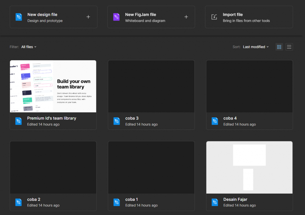305x215 pixels.
Task: Click the file icon beside coba 4
Action: click(215, 121)
